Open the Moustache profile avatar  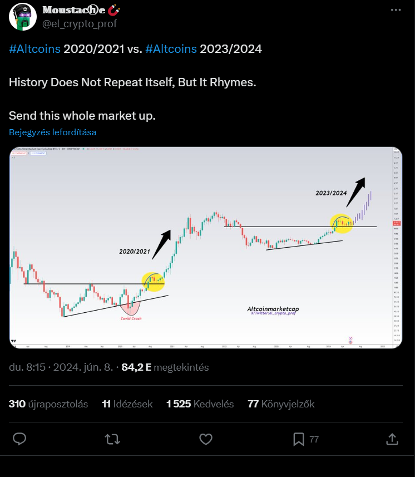pos(23,17)
